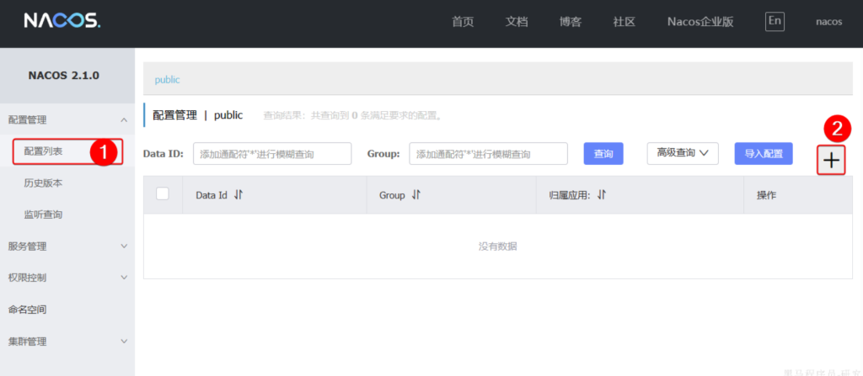Image resolution: width=863 pixels, height=376 pixels.
Task: Toggle the select-all checkbox in table header
Action: [163, 194]
